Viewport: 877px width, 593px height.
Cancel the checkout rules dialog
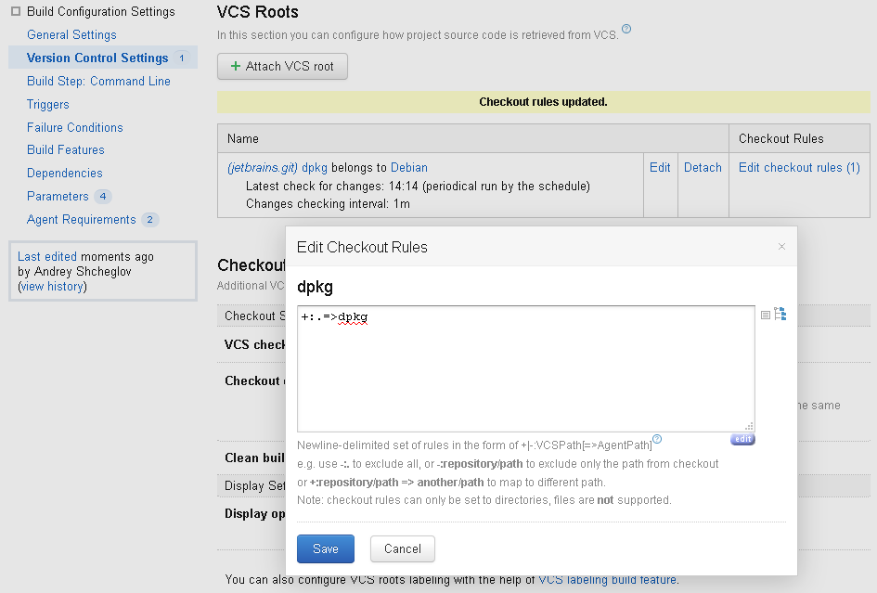tap(402, 548)
